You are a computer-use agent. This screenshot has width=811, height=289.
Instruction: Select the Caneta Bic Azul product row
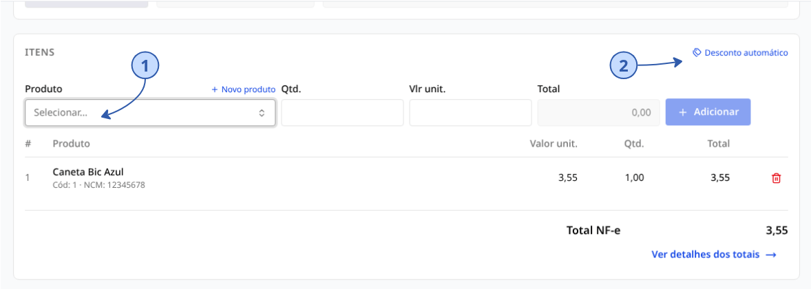(x=406, y=178)
